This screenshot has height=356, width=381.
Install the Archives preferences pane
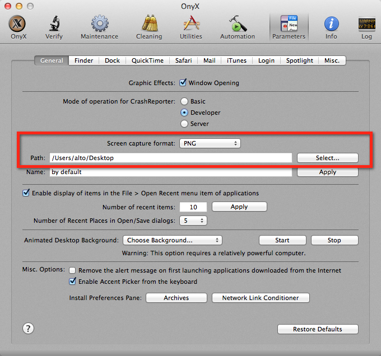176,298
